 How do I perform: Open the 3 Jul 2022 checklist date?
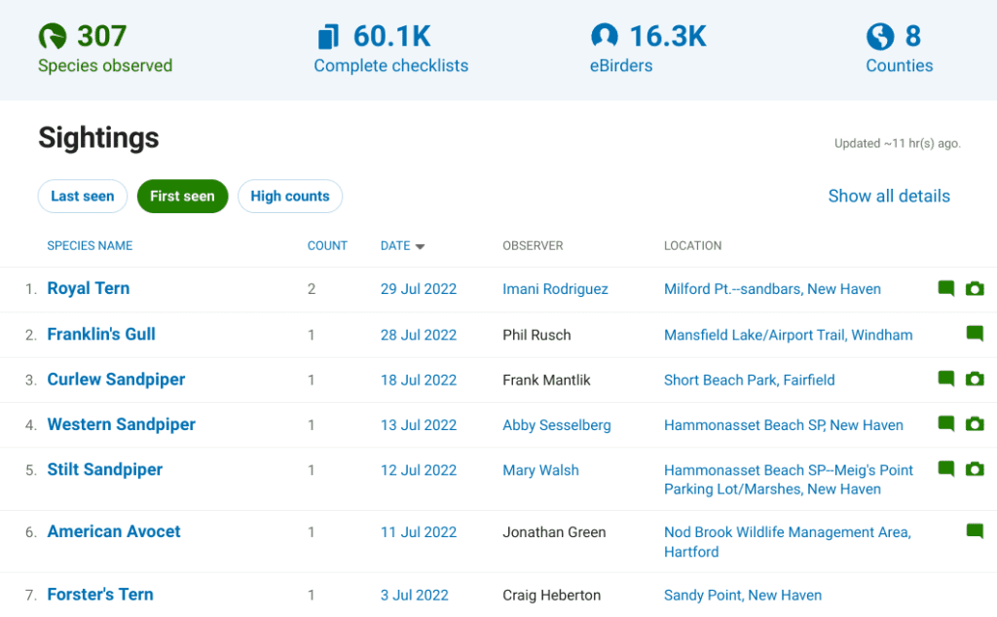(x=415, y=596)
